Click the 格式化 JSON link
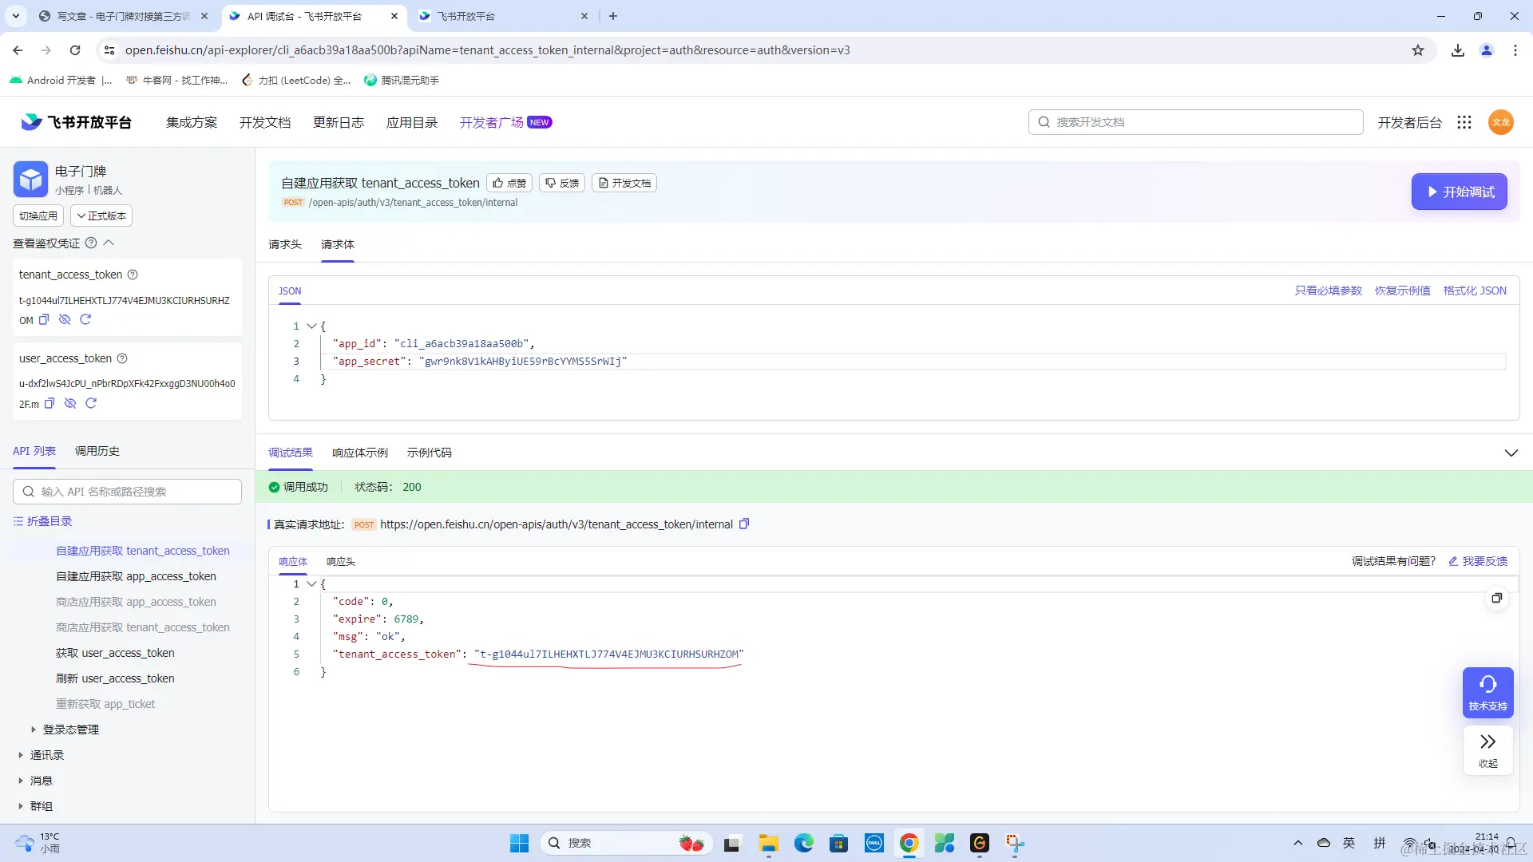1533x862 pixels. (1474, 291)
